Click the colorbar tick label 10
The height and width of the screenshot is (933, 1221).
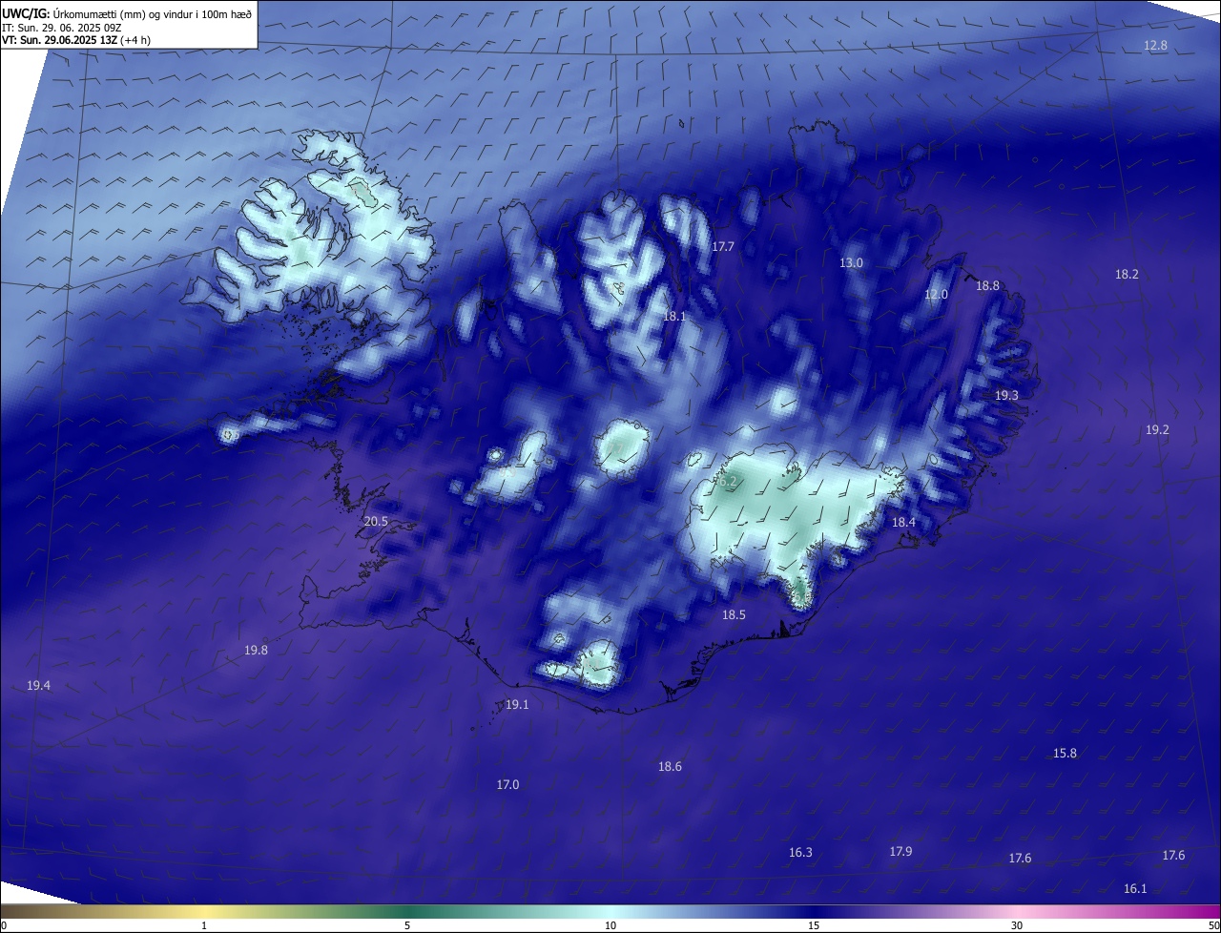click(x=610, y=926)
